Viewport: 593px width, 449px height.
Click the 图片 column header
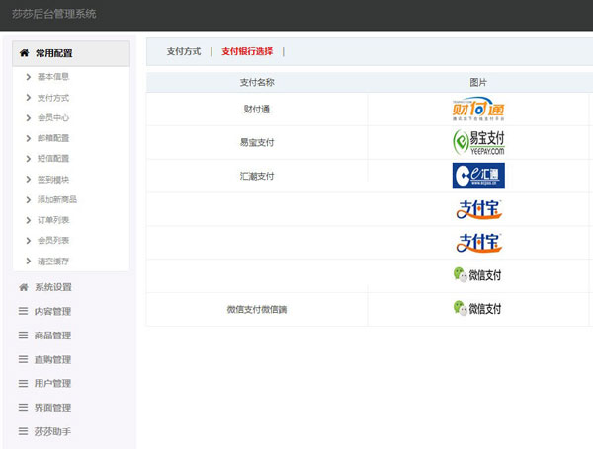pos(478,82)
